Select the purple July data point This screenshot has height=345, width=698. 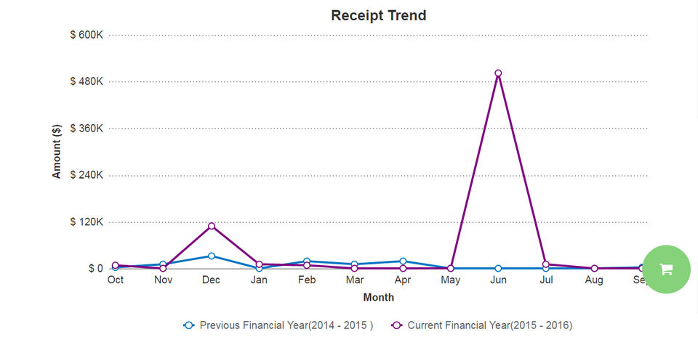pyautogui.click(x=546, y=264)
